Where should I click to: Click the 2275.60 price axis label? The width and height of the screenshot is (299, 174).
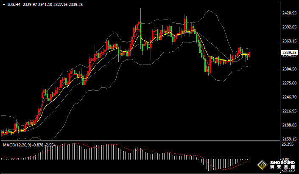[289, 83]
